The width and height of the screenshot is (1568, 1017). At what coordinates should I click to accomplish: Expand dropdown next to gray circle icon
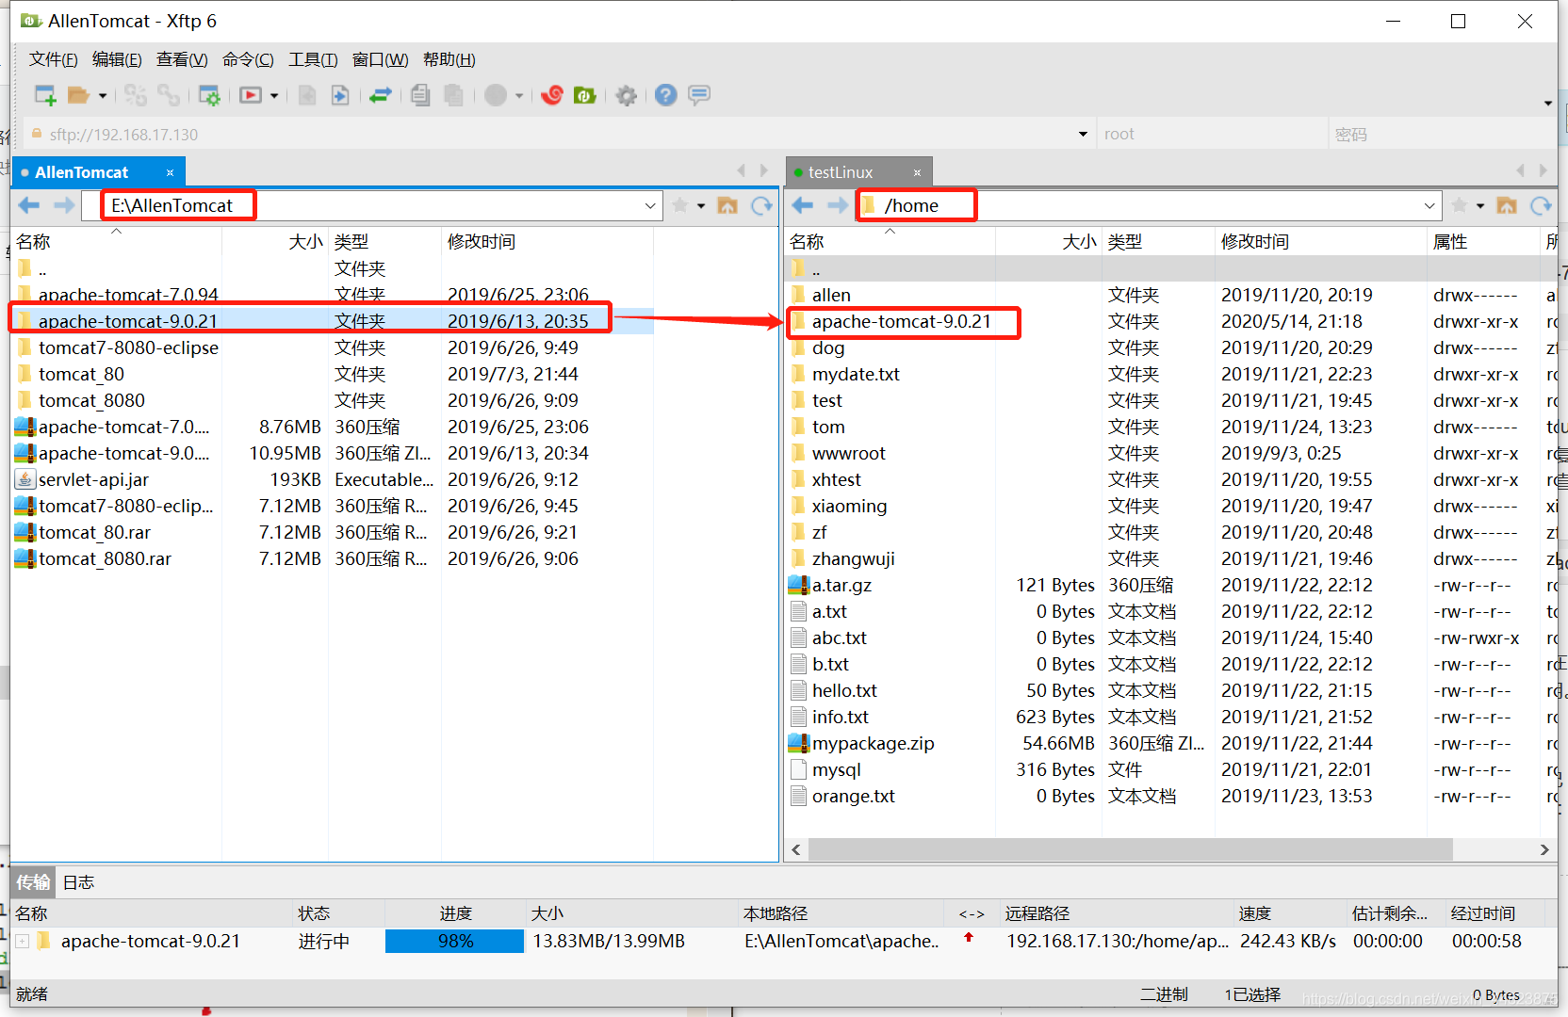click(x=519, y=96)
